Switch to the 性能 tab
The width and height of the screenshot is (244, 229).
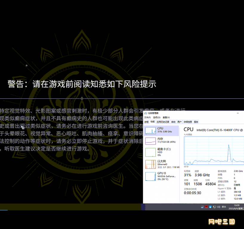[152, 122]
